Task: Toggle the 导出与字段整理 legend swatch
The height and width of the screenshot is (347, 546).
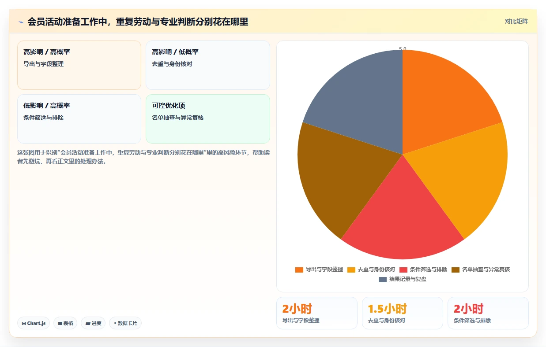Action: pyautogui.click(x=299, y=269)
